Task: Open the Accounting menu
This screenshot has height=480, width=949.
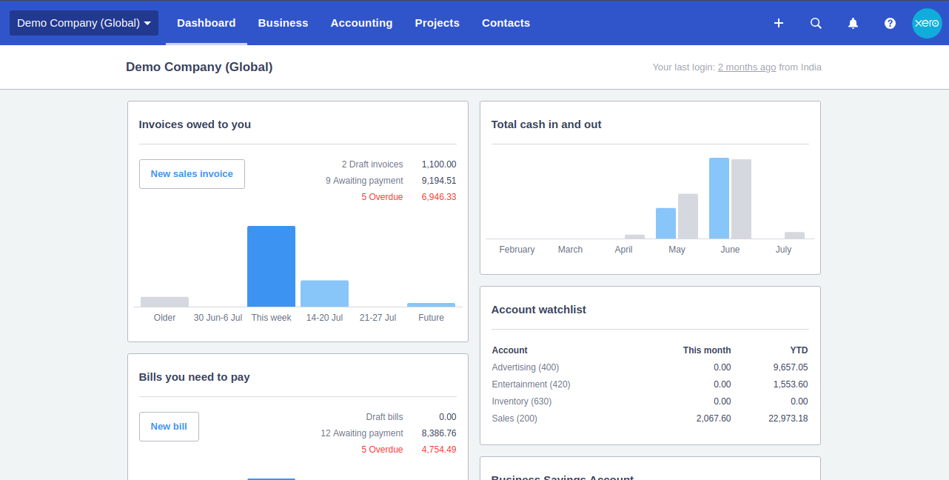Action: pos(361,23)
